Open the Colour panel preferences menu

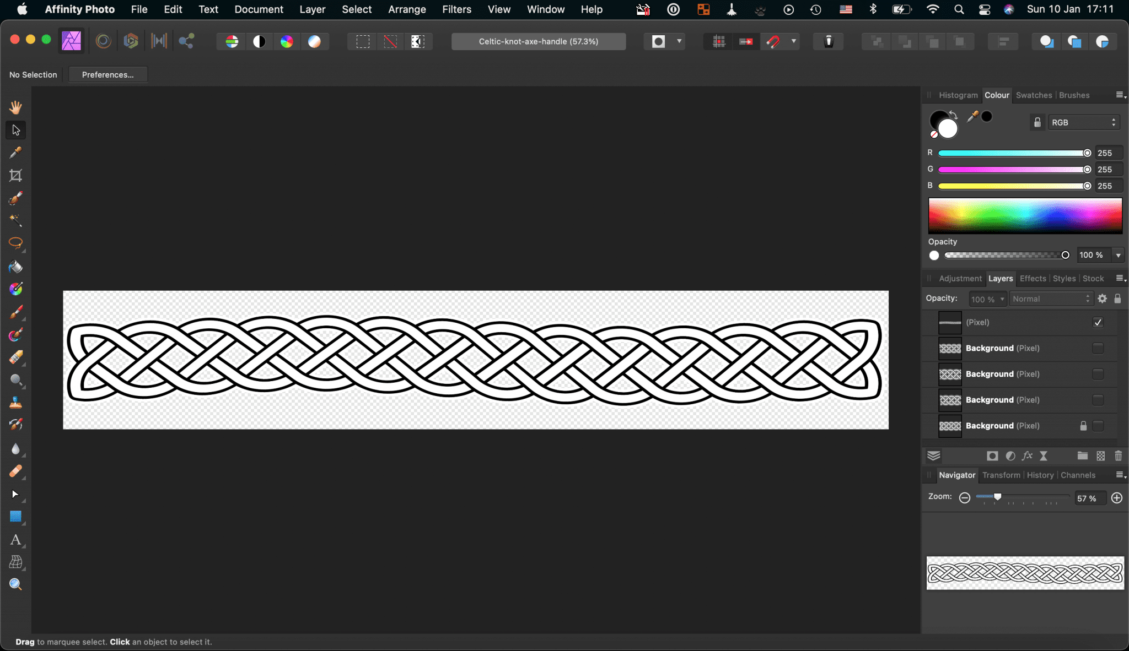tap(1121, 95)
